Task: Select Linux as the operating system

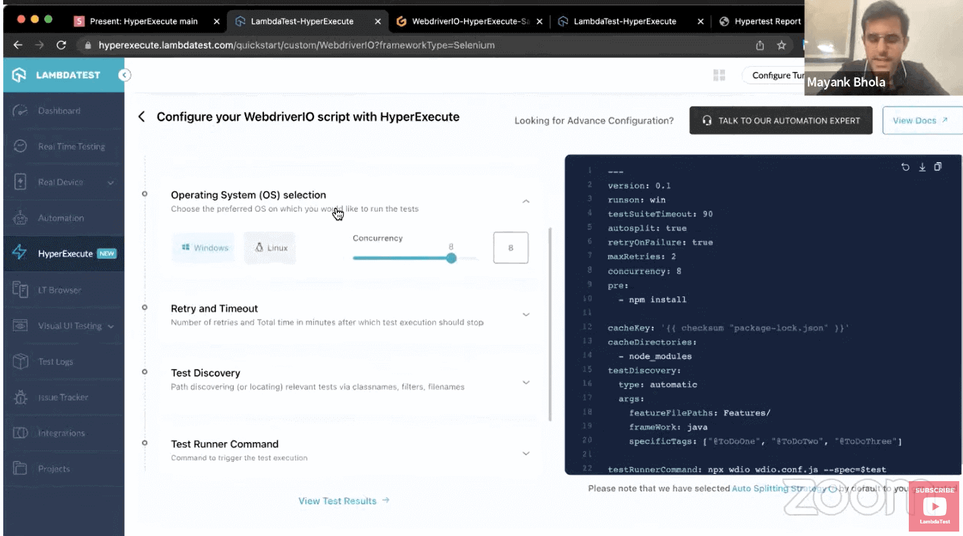Action: tap(270, 248)
